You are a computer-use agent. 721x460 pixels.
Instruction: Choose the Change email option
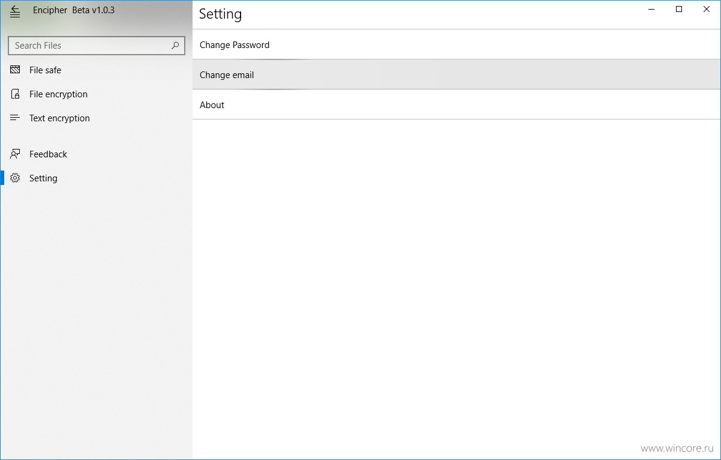(x=456, y=74)
